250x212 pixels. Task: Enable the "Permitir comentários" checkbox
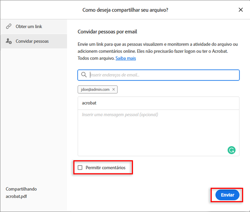80,168
